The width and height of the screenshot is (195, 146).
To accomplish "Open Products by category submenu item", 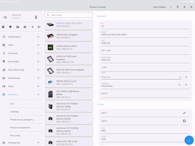I will [22, 120].
